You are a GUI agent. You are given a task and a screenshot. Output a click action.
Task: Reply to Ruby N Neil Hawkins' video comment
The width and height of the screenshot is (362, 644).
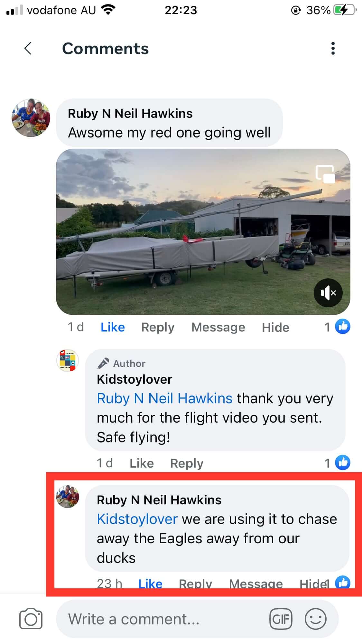(158, 327)
